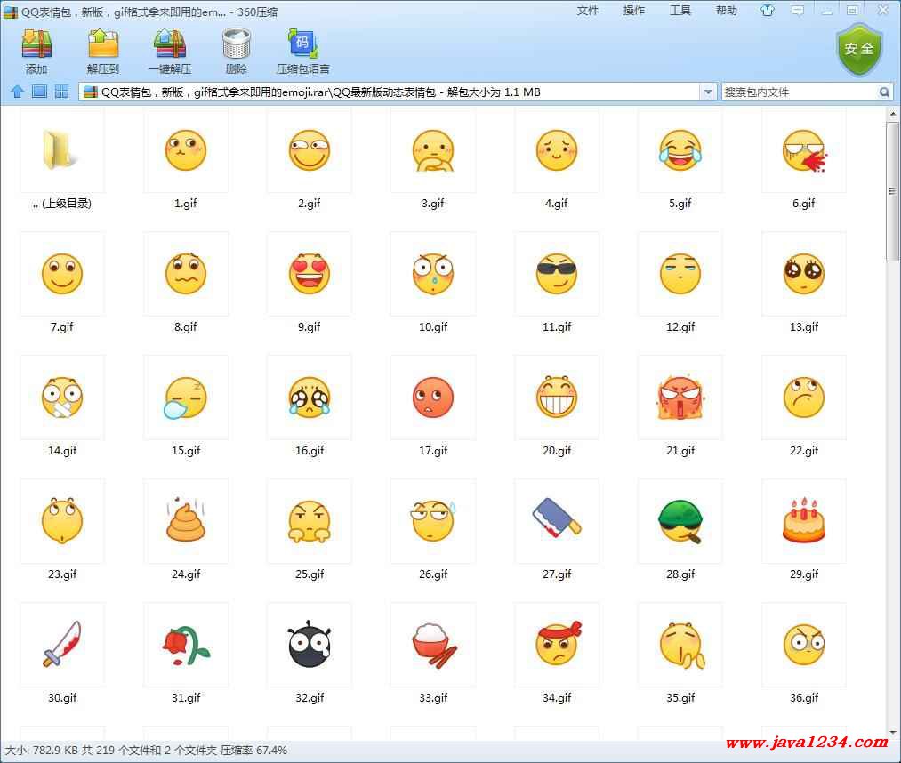Viewport: 901px width, 763px height.
Task: Select the 33.gif rice bowl icon
Action: click(432, 645)
